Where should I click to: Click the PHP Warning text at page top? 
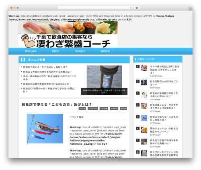click(91, 18)
